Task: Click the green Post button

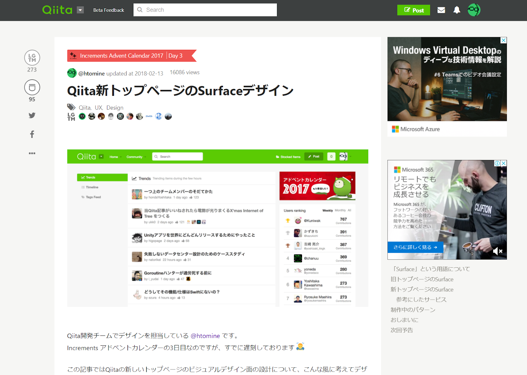Action: pos(414,10)
